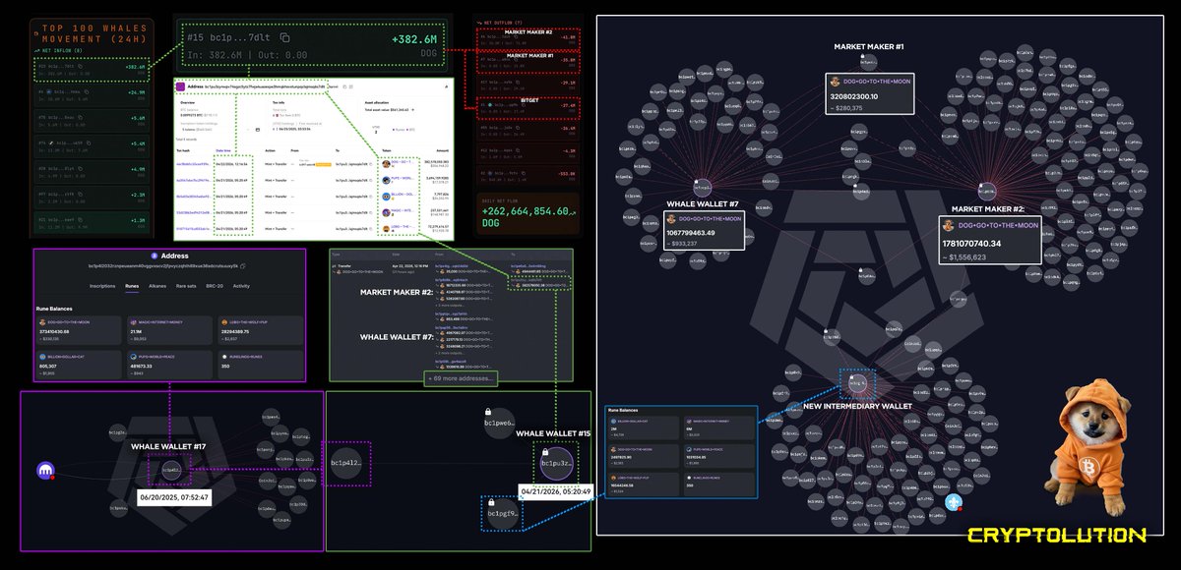This screenshot has height=570, width=1181.
Task: Open the DOG•GO•TO•THE•MOON balance card showing 373410430.88
Action: 78,330
